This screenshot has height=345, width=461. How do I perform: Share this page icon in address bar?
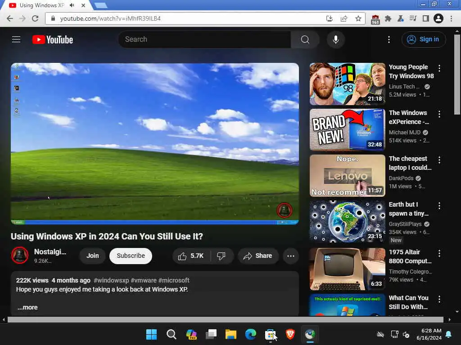point(343,18)
